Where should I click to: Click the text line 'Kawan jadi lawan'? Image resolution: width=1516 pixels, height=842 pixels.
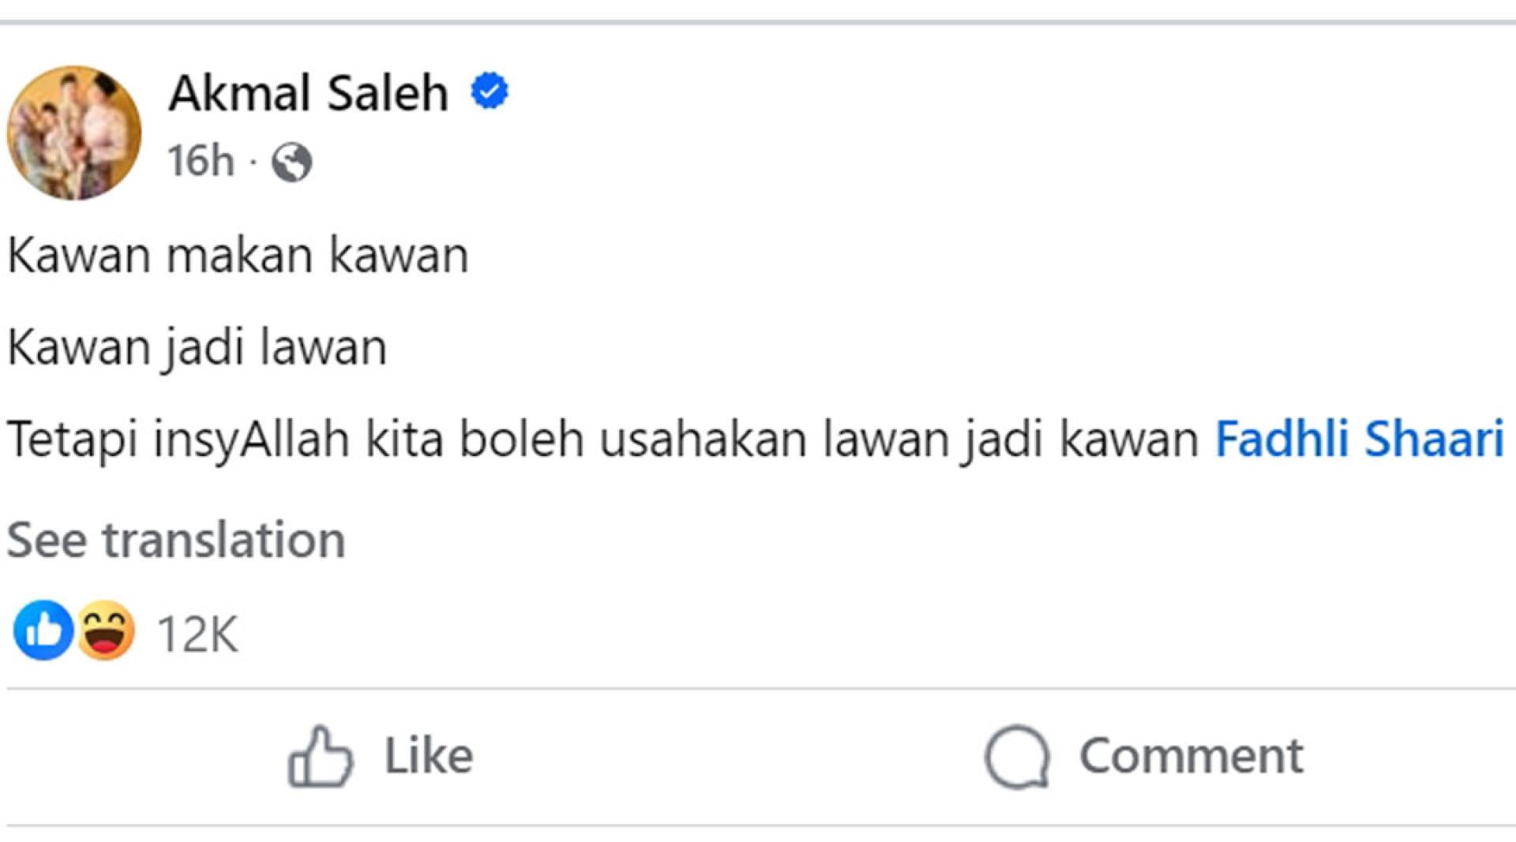click(197, 347)
